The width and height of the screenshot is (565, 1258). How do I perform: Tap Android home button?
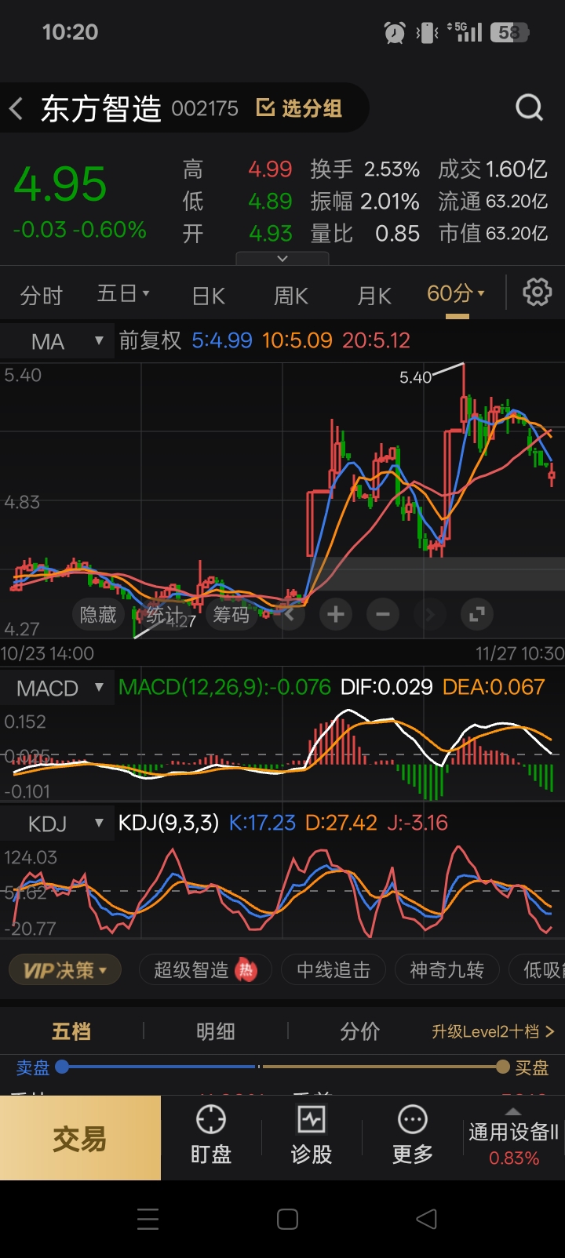coord(288,1219)
